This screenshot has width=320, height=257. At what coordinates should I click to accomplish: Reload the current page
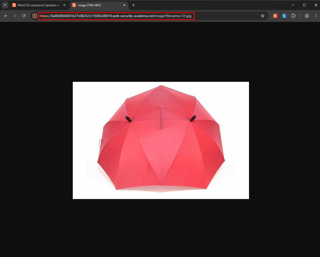point(24,16)
